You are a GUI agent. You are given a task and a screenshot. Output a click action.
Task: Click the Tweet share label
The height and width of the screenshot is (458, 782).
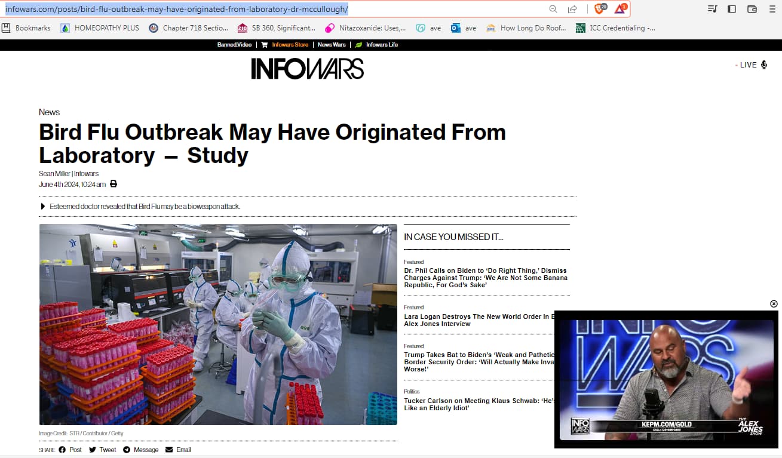(108, 450)
